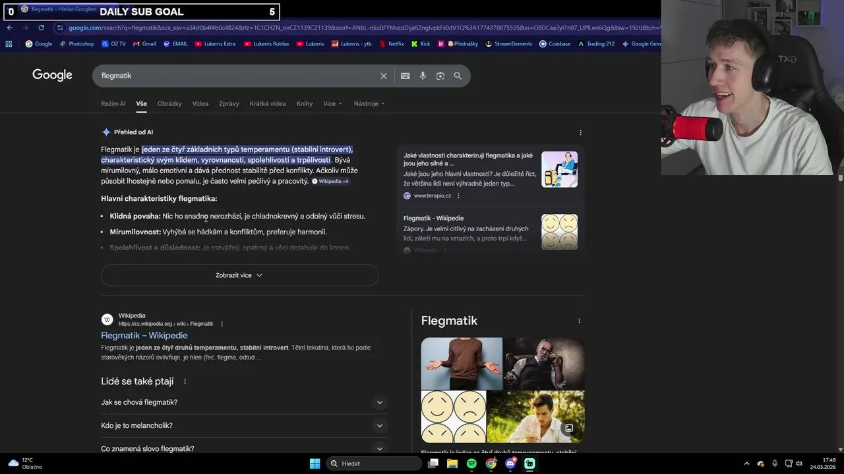Open the terapio.cz card illustration thumbnail
Screen dimensions: 844x474
point(559,169)
